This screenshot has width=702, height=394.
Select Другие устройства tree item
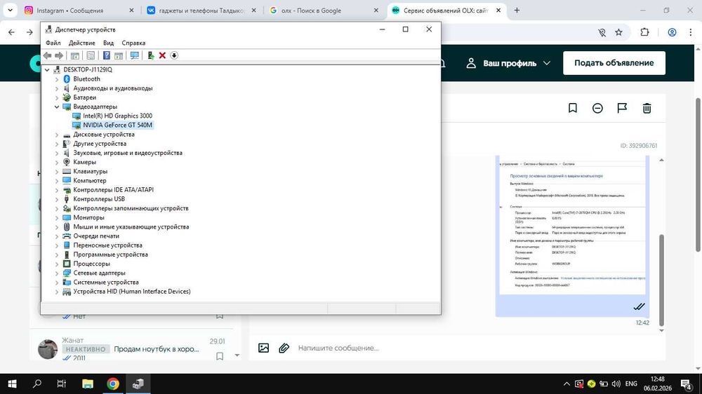pos(100,144)
